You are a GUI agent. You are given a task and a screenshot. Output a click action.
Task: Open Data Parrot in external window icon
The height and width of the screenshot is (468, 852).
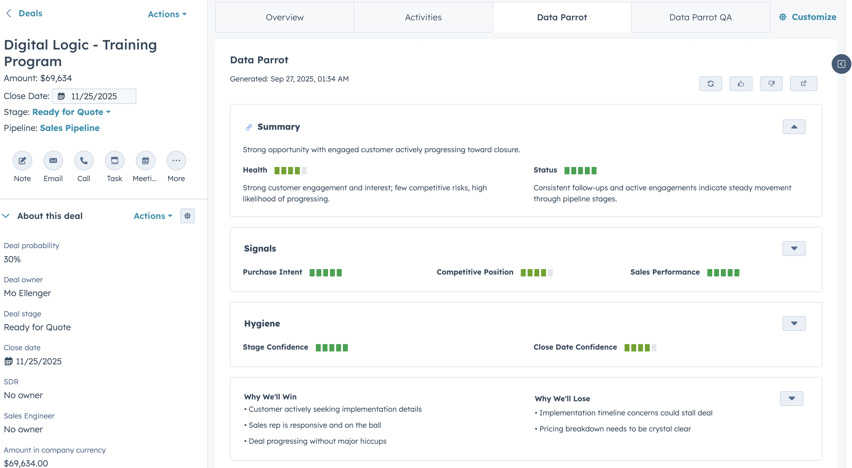pos(803,84)
